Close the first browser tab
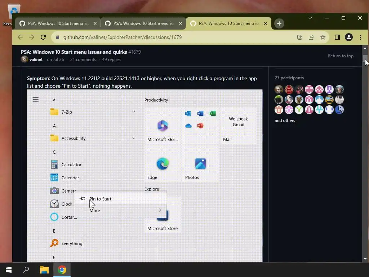The height and width of the screenshot is (277, 369). point(95,23)
